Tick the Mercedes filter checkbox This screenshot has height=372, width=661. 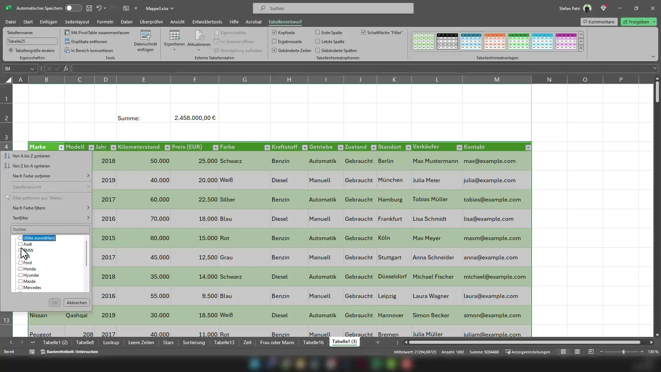pyautogui.click(x=21, y=287)
